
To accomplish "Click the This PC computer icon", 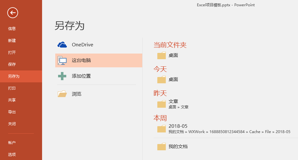I will tap(62, 60).
